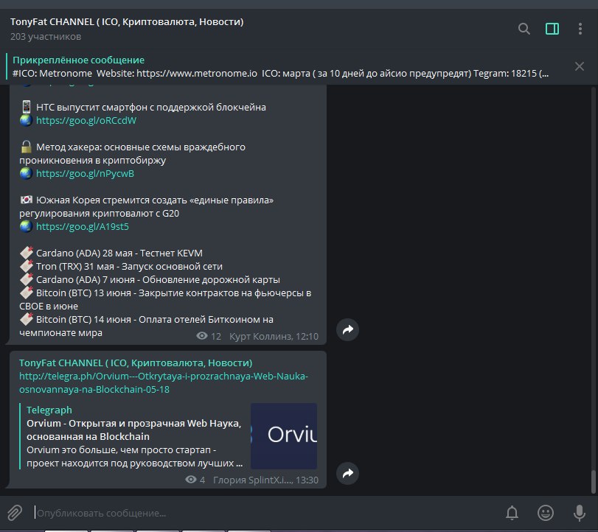Click the 'Метод хакера' headline text
The height and width of the screenshot is (532, 598).
(132, 153)
